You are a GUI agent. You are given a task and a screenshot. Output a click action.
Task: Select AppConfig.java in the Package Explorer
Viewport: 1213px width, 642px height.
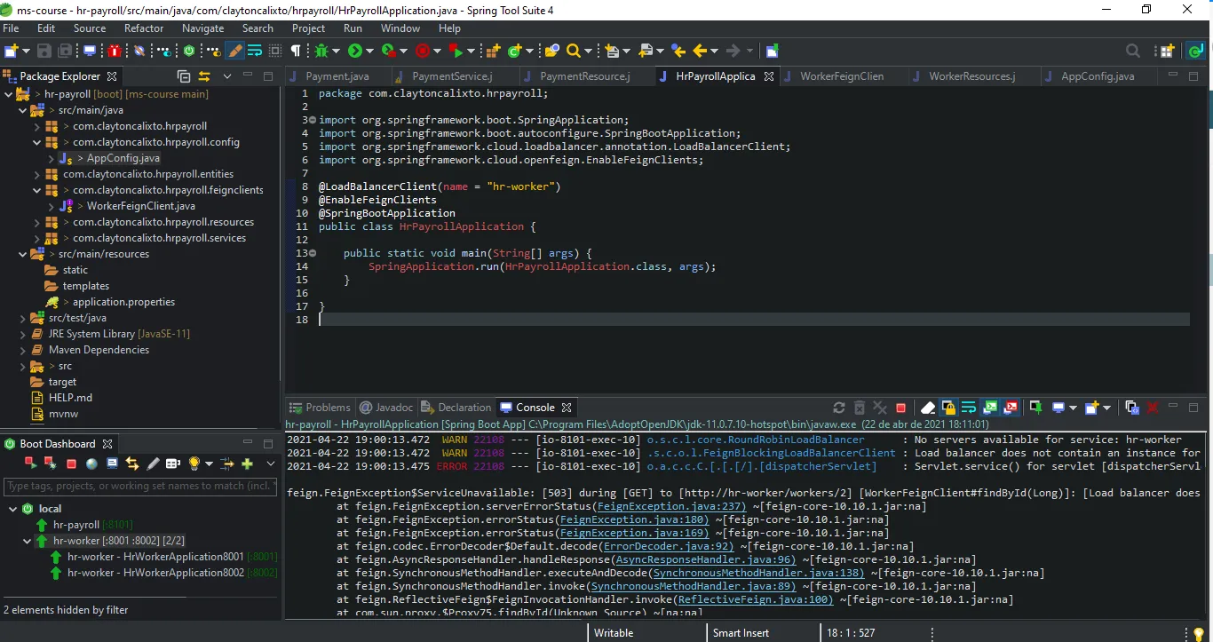point(123,158)
